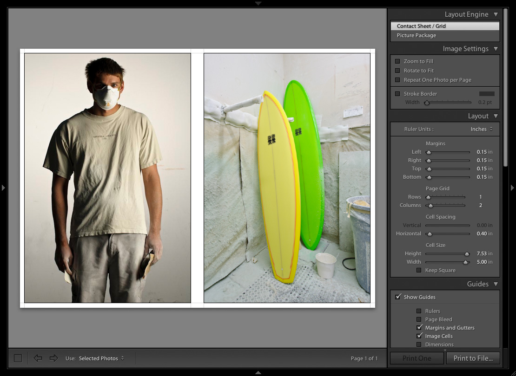The image size is (516, 376).
Task: Collapse the Image Settings panel
Action: (x=496, y=49)
